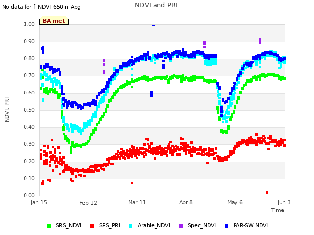Screen dimensions: 314x235
Task: Click the Jun 3 date tick label
Action: click(x=284, y=202)
